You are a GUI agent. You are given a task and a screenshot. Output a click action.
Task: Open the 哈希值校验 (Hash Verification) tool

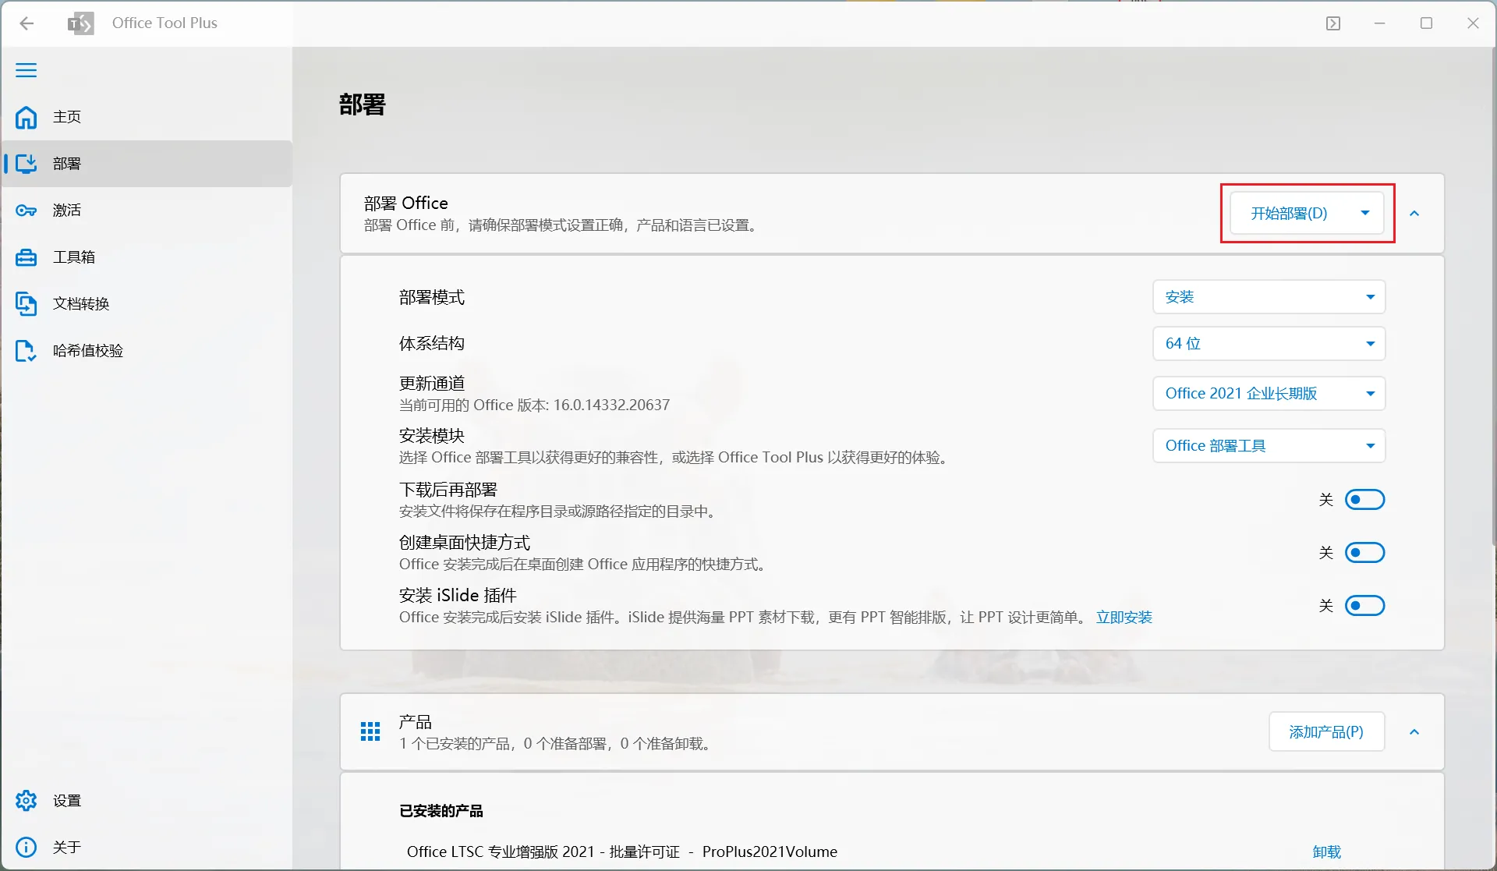tap(86, 350)
